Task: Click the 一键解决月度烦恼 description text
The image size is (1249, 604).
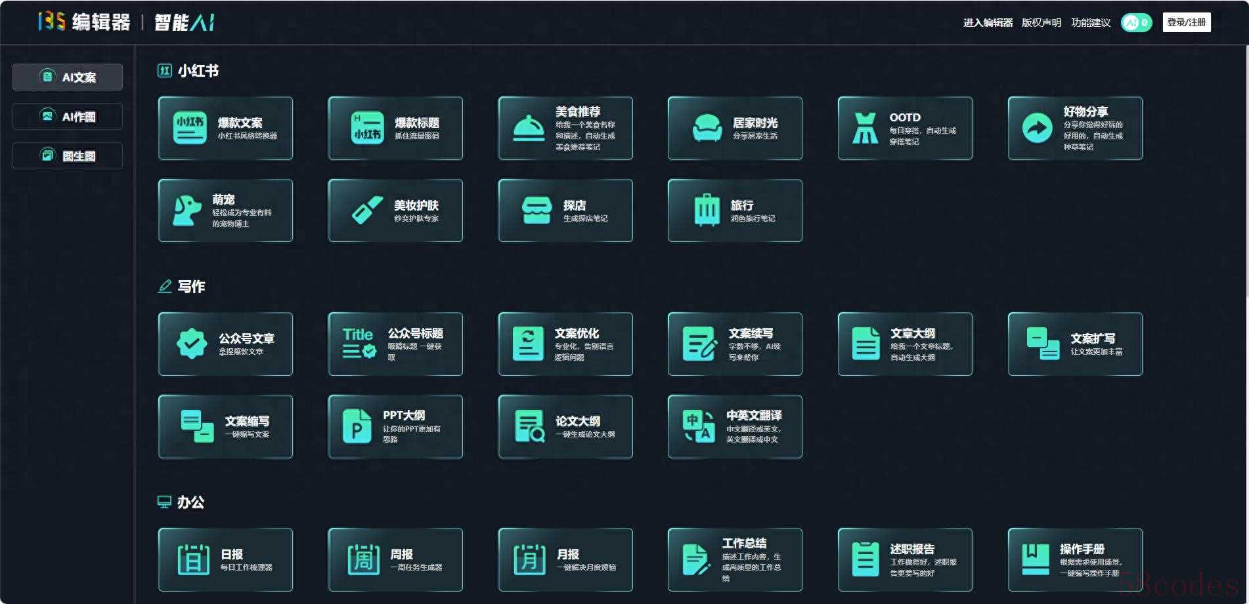Action: pyautogui.click(x=586, y=567)
